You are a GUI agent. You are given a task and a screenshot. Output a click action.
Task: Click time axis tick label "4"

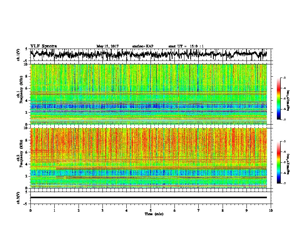127,211
